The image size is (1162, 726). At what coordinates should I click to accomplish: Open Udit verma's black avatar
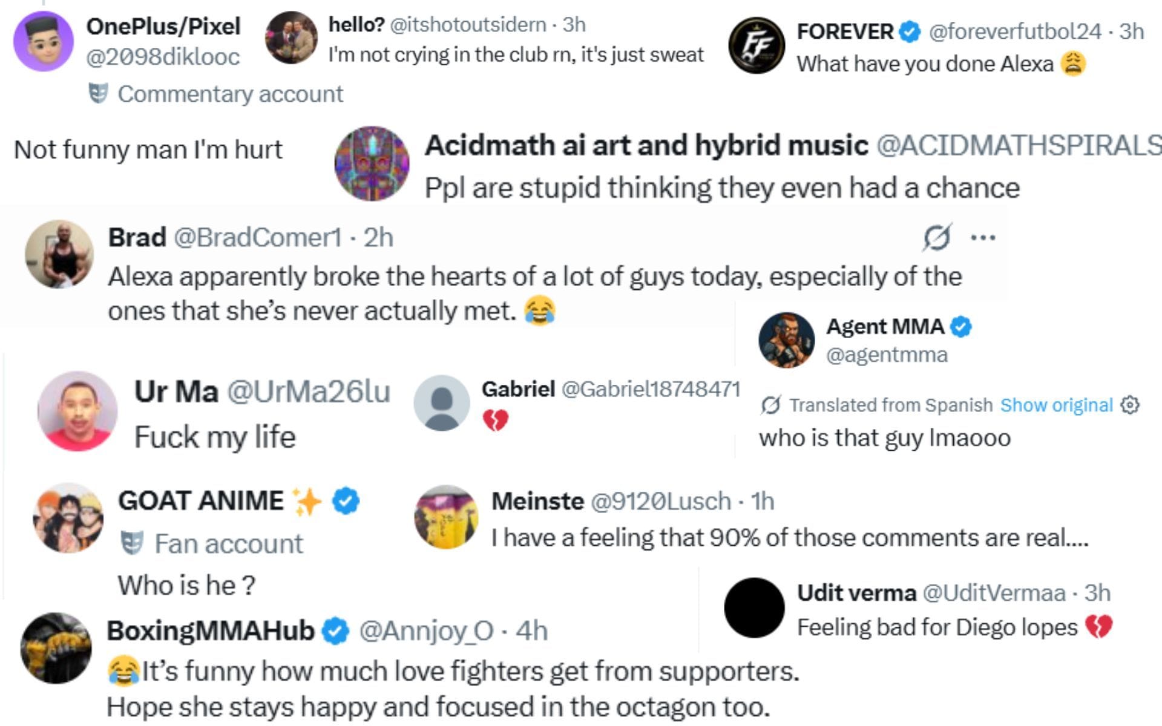coord(754,607)
